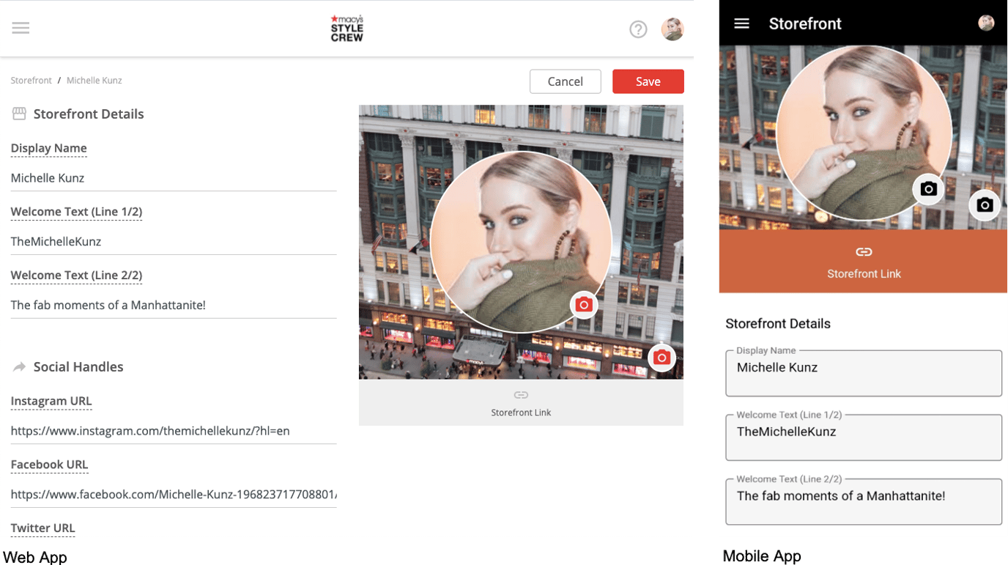This screenshot has width=1008, height=565.
Task: Select the Michelle Kunz breadcrumb entry
Action: coord(94,80)
